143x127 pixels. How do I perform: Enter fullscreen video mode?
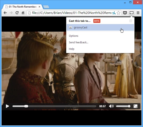(135, 106)
